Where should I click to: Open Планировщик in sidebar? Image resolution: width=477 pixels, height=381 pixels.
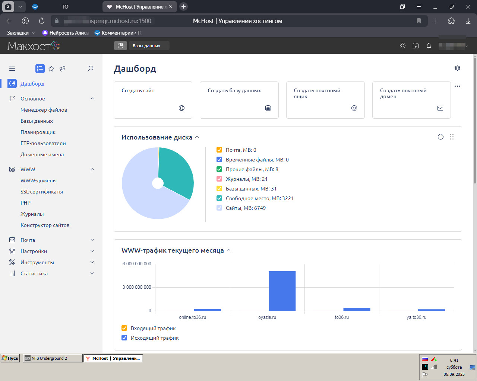pos(38,132)
